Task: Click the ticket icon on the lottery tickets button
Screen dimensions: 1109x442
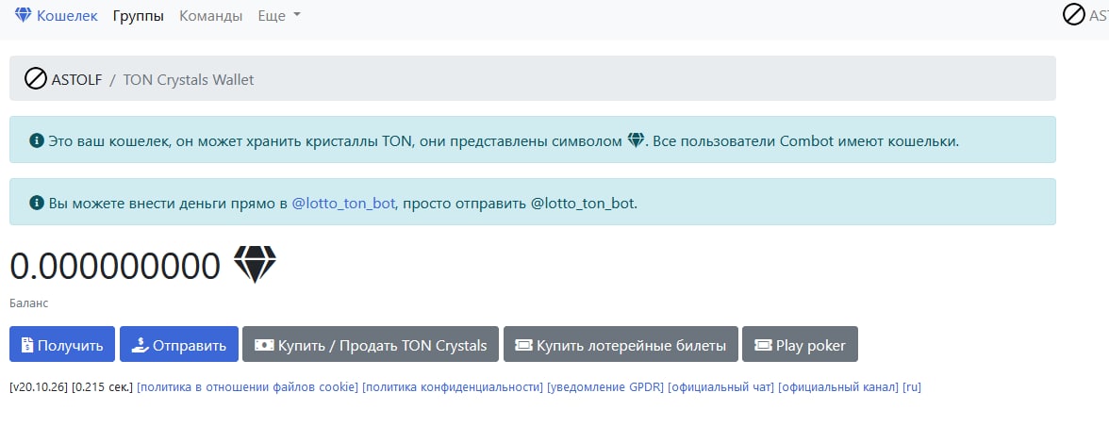Action: pos(524,345)
